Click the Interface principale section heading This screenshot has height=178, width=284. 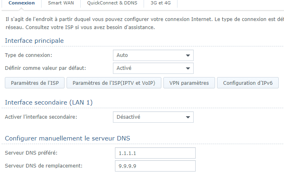34,41
